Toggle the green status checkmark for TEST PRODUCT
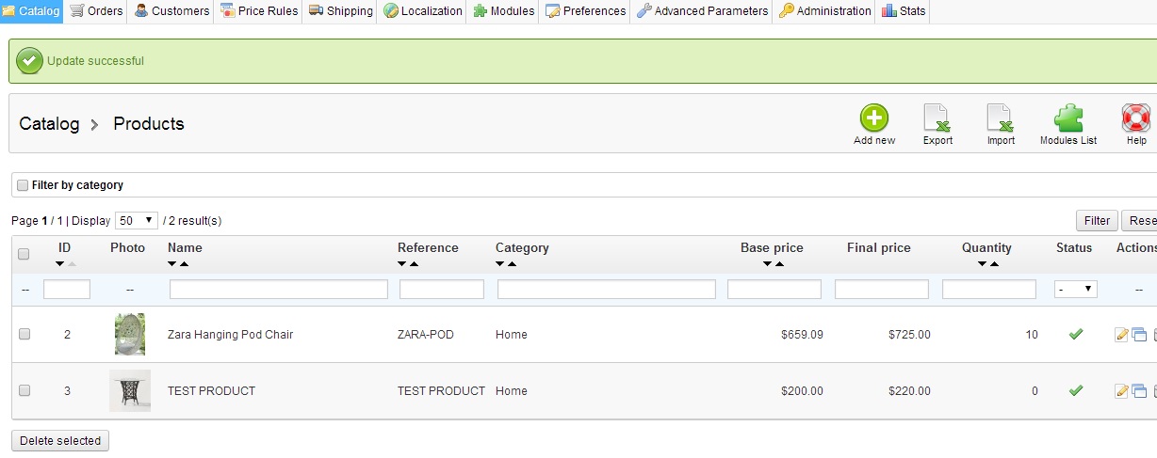The height and width of the screenshot is (458, 1157). tap(1075, 390)
